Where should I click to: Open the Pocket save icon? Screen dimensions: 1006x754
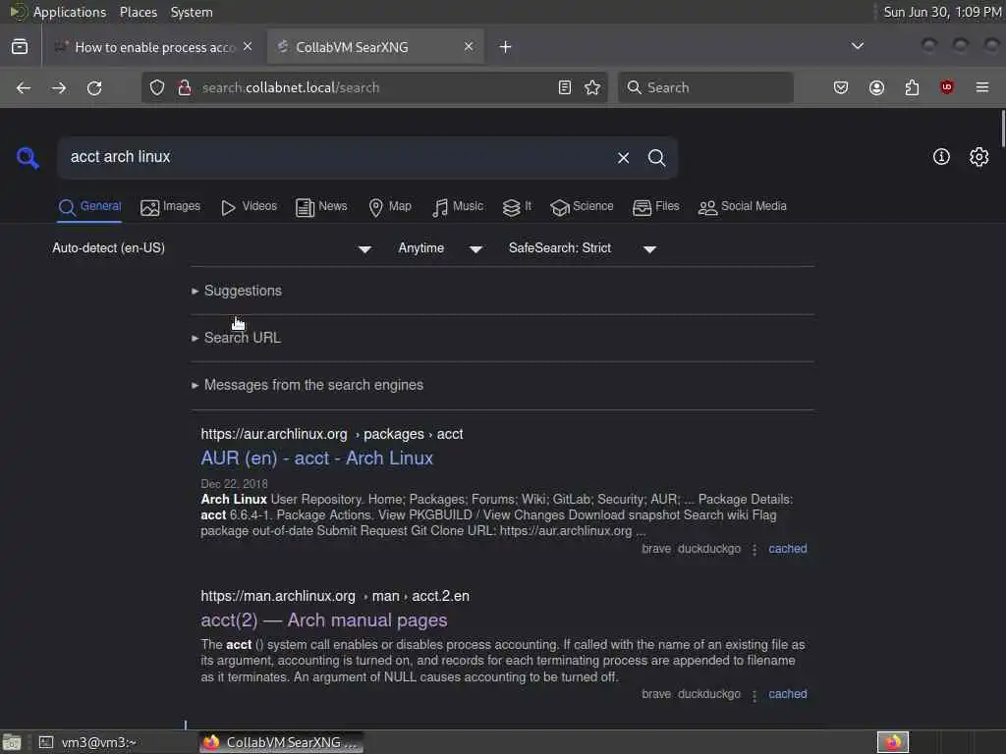point(841,87)
